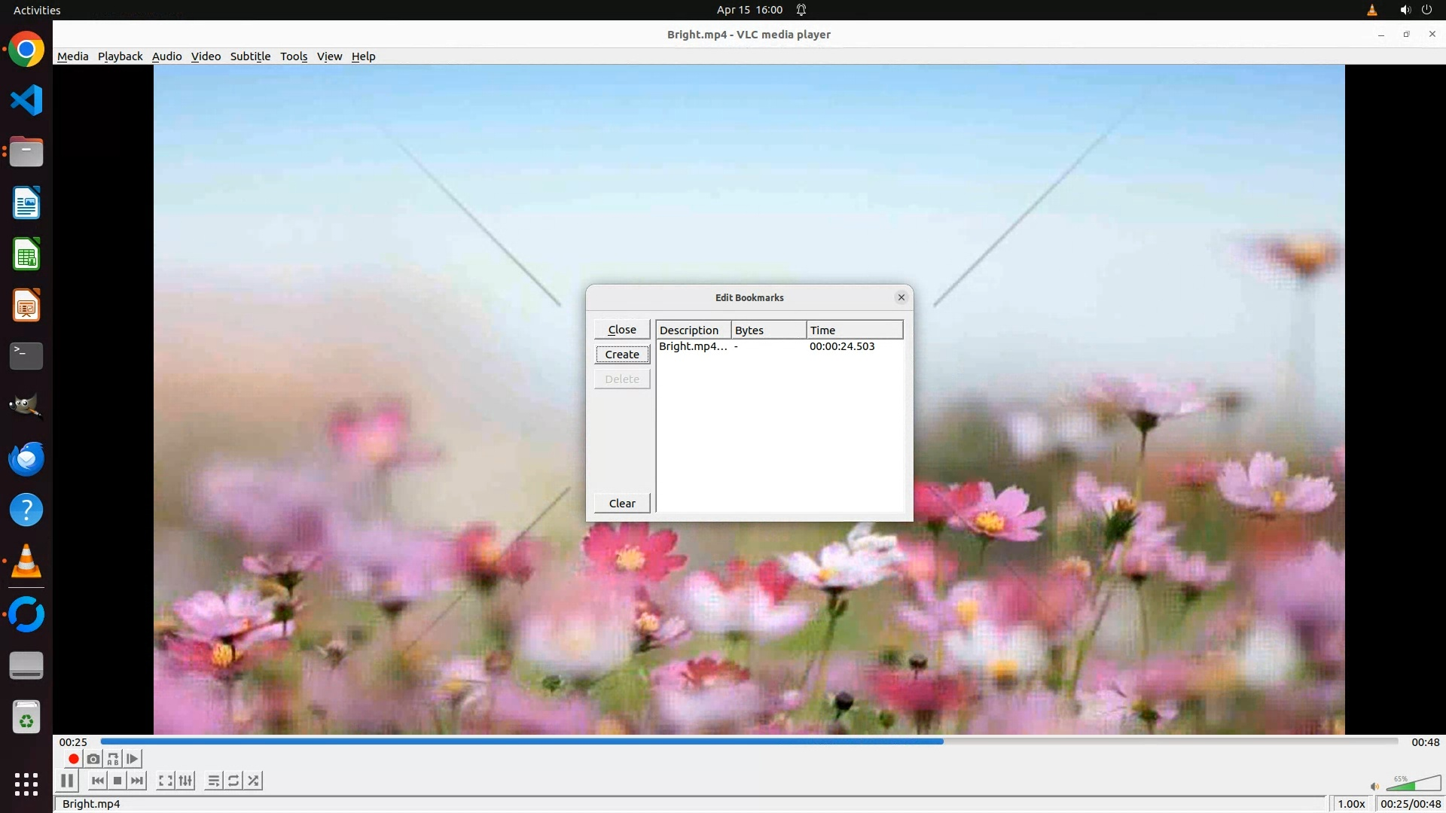Image resolution: width=1446 pixels, height=813 pixels.
Task: Skip to next media item
Action: [137, 781]
